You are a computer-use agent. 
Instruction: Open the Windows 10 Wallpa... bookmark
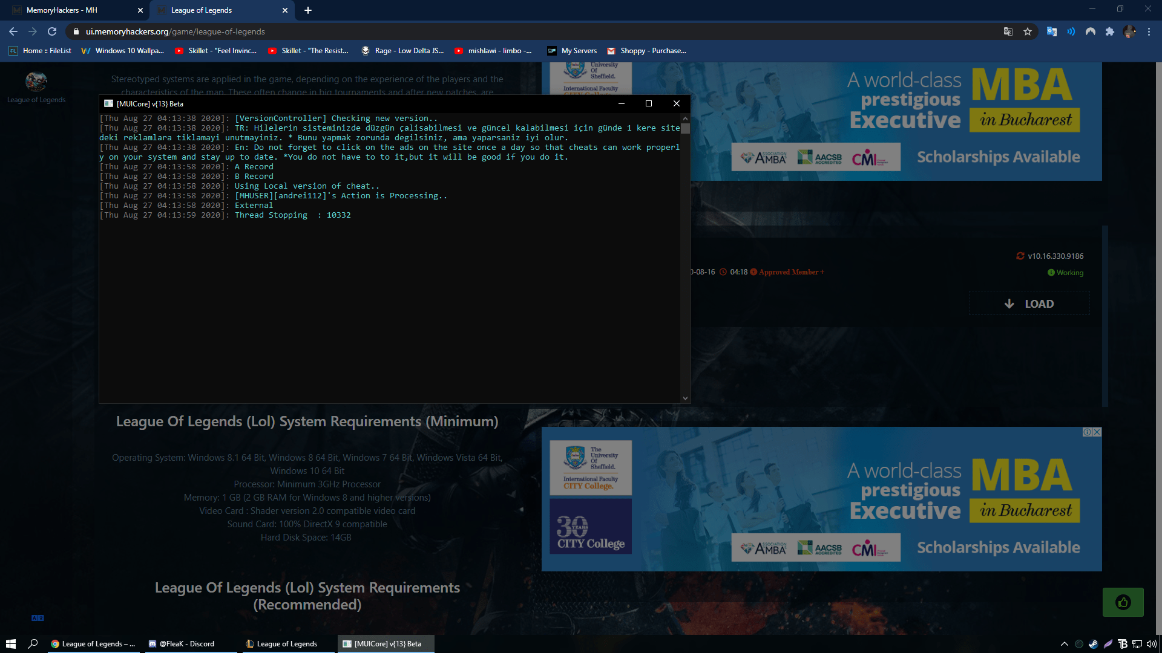pos(123,51)
